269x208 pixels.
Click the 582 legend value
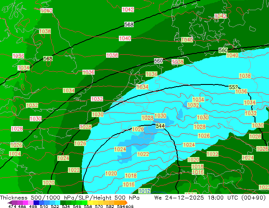pyautogui.click(x=110, y=206)
